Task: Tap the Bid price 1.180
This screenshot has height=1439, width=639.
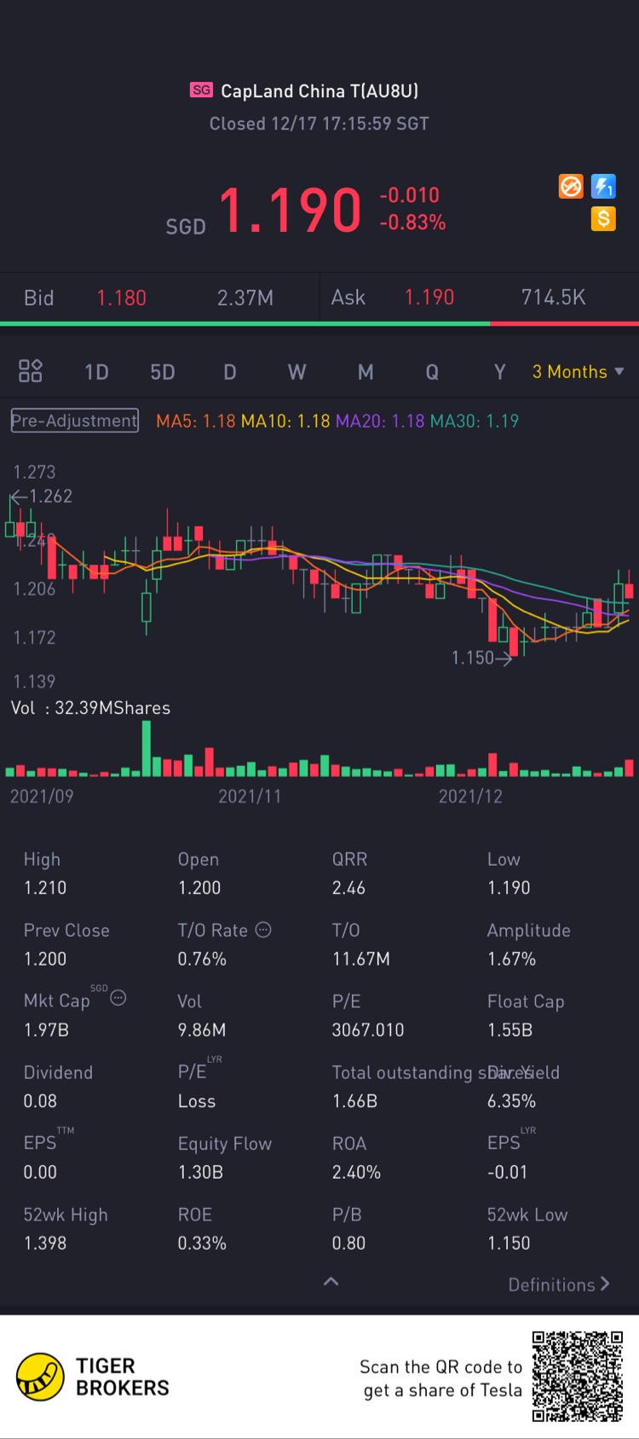Action: (x=122, y=298)
